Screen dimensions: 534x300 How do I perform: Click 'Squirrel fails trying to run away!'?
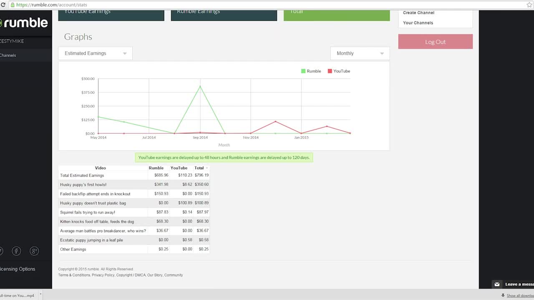tap(88, 212)
